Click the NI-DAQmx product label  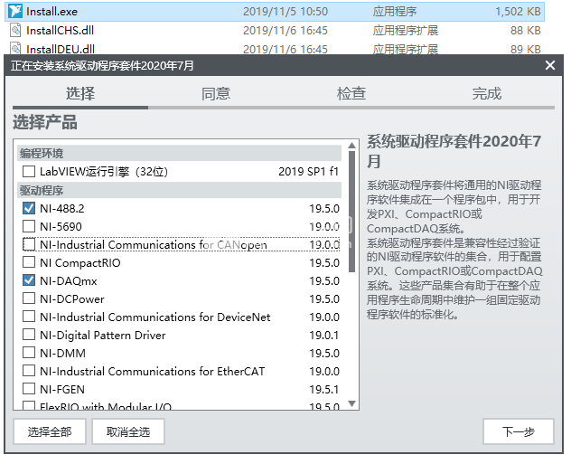69,281
